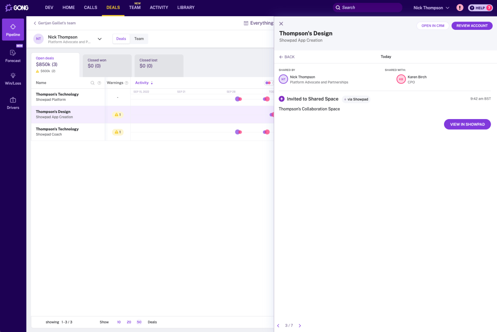Open the Forecast sidebar icon
This screenshot has width=497, height=332.
click(13, 56)
